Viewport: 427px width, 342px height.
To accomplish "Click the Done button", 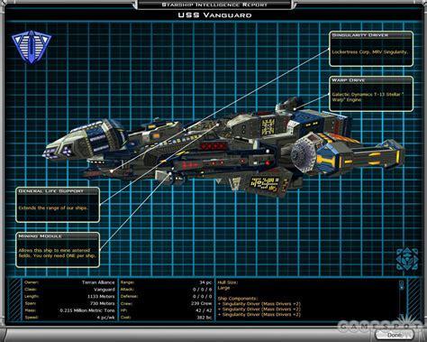I will click(395, 335).
